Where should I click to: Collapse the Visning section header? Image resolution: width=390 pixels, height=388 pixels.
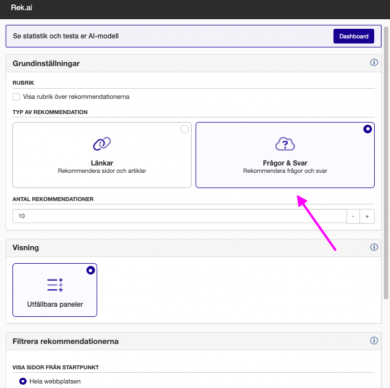click(170, 247)
